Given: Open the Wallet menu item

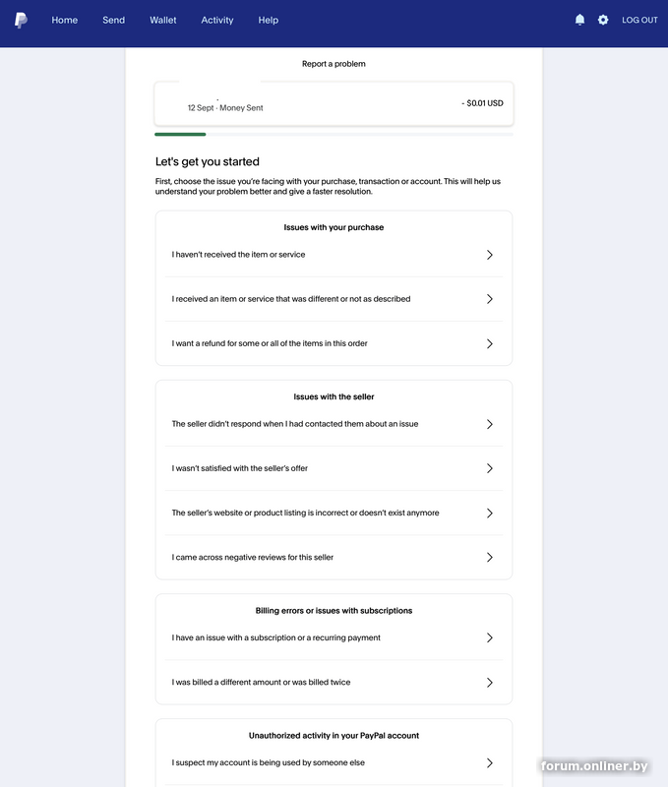Looking at the screenshot, I should click(x=163, y=20).
